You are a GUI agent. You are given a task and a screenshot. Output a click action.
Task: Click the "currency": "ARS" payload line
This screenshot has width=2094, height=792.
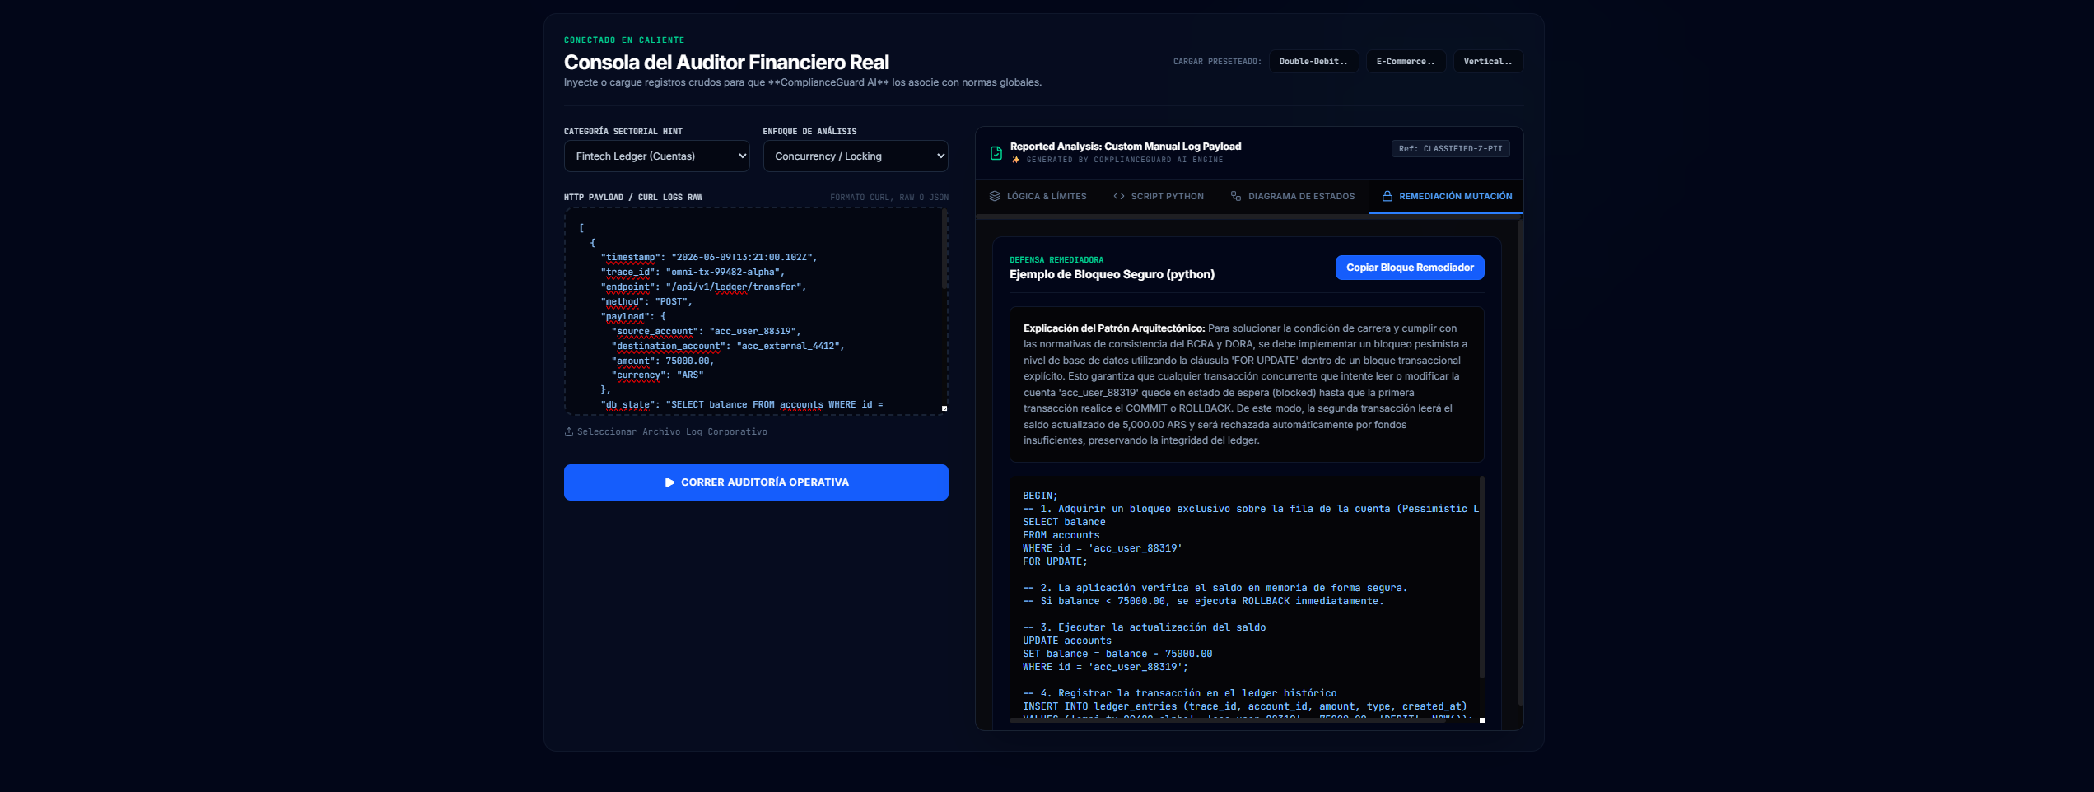point(657,375)
